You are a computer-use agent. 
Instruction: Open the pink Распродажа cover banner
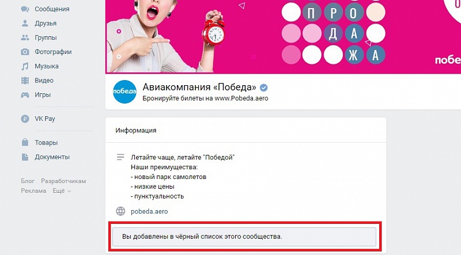tap(283, 36)
